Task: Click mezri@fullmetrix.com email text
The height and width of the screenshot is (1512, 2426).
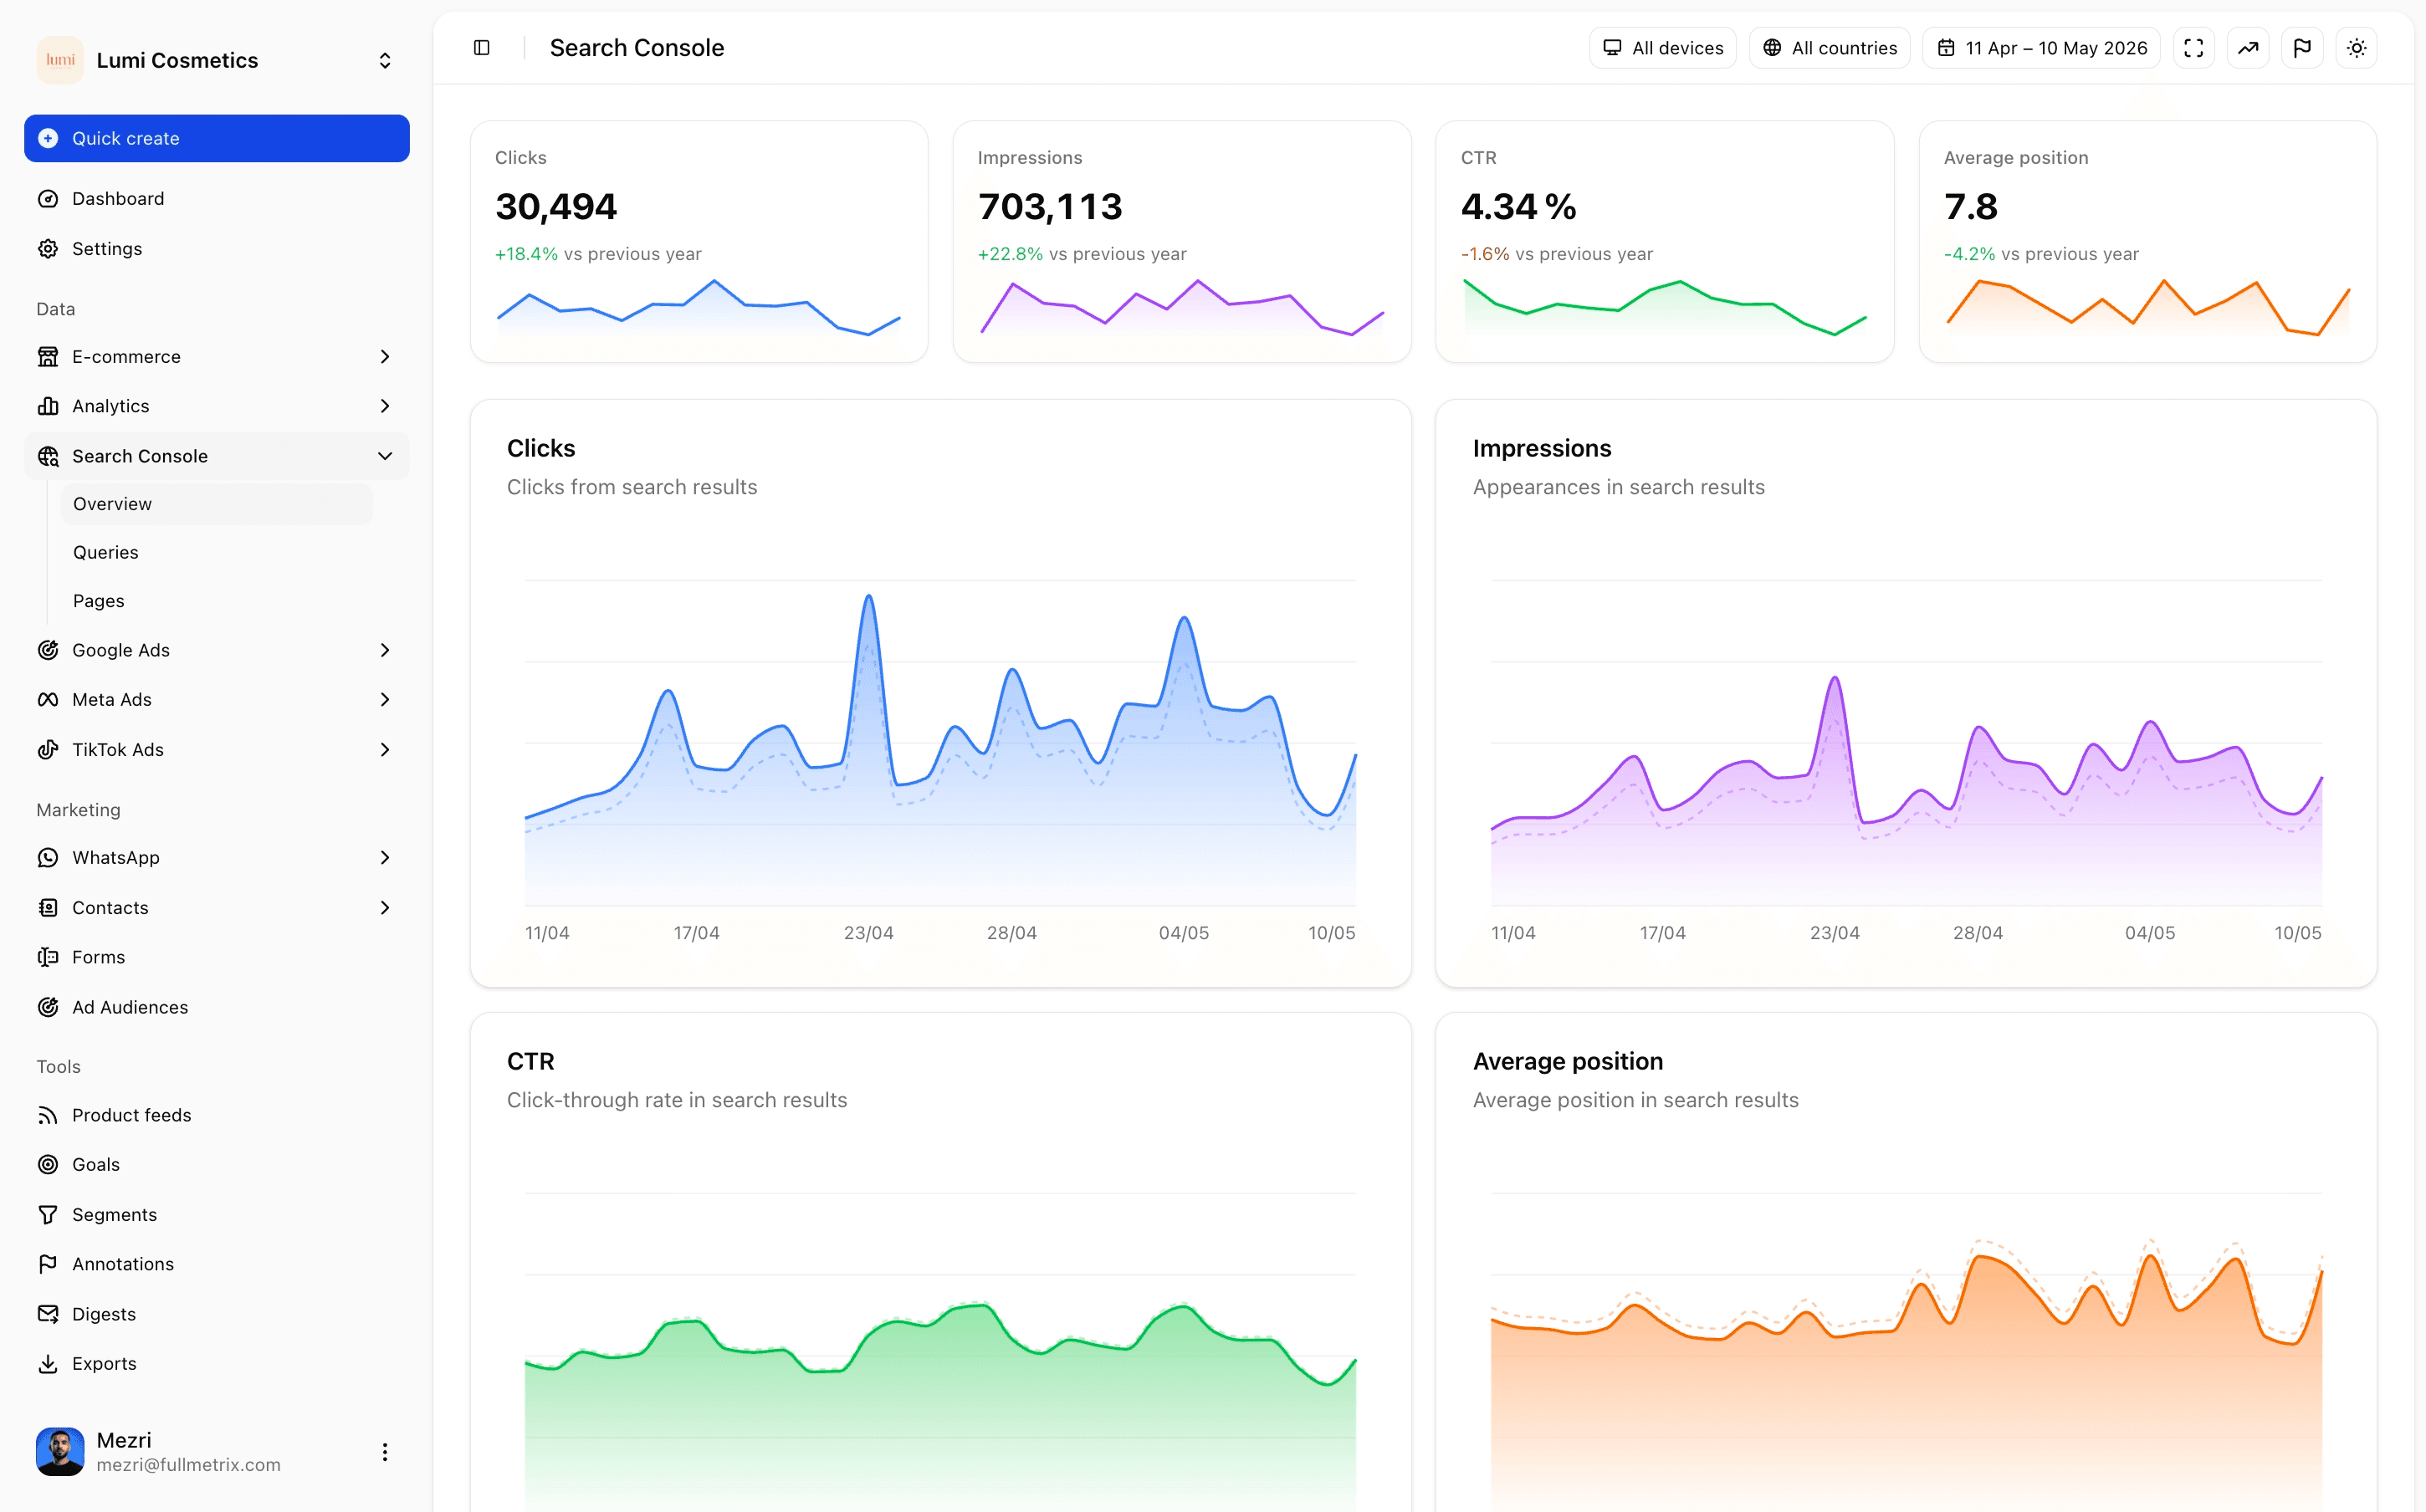Action: pos(189,1465)
